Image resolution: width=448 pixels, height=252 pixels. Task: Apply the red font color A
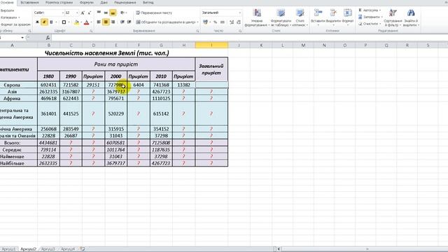click(x=87, y=22)
